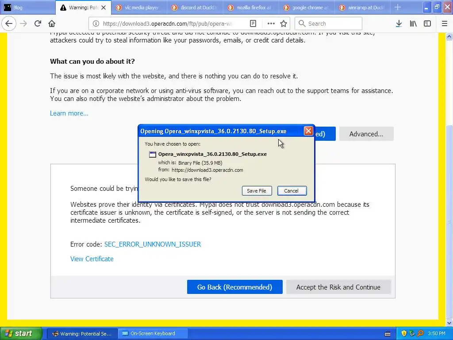Open page actions three-dot menu
The image size is (453, 340).
coord(271,23)
